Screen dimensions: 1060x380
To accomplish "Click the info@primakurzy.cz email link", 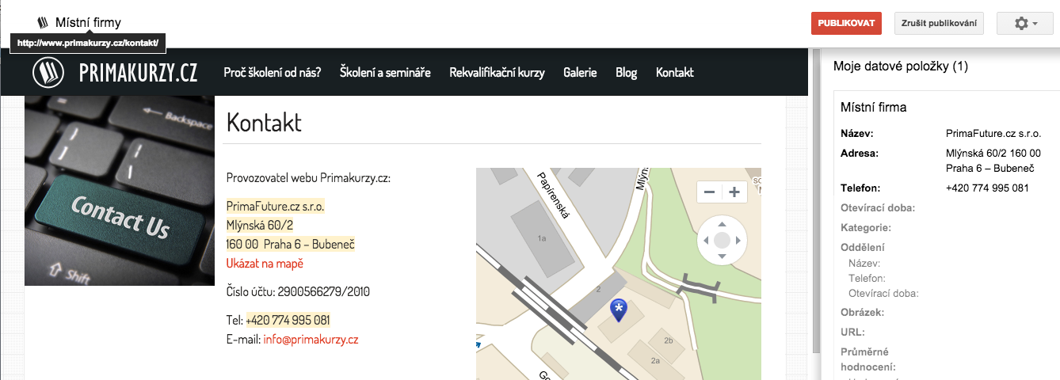I will (x=311, y=340).
